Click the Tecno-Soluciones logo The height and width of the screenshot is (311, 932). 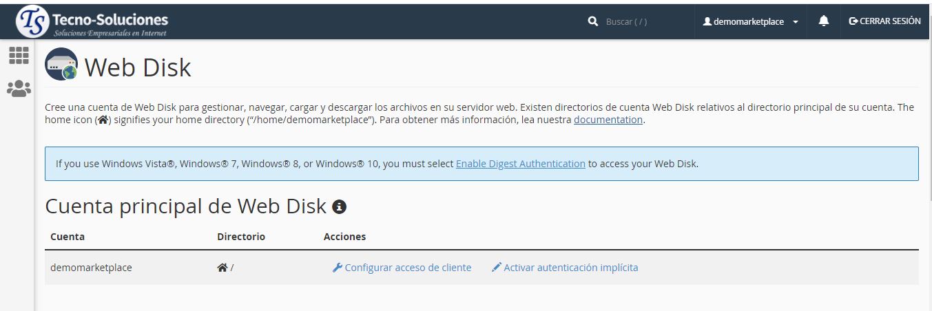pyautogui.click(x=92, y=22)
